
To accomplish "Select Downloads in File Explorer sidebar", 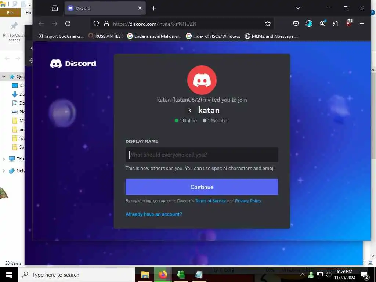I will pos(18,94).
